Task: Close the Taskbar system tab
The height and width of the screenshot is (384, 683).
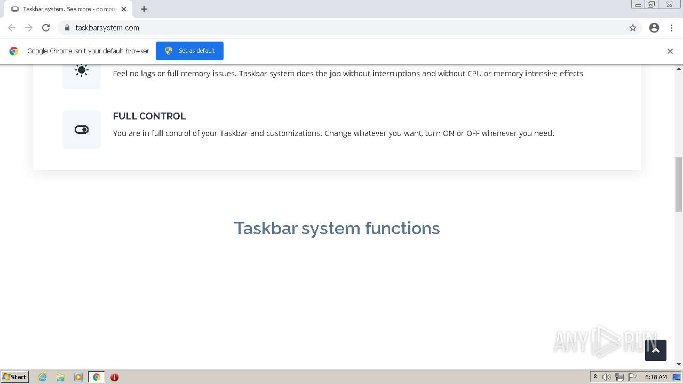Action: (x=124, y=9)
